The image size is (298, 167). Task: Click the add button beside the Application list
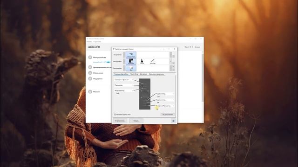click(173, 67)
